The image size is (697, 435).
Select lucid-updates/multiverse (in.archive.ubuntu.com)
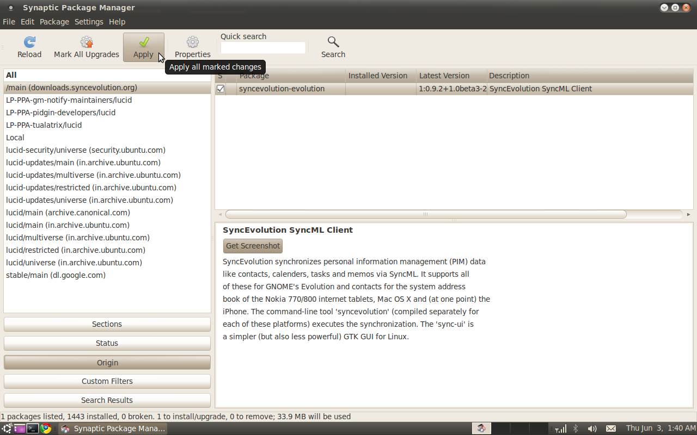pyautogui.click(x=107, y=175)
